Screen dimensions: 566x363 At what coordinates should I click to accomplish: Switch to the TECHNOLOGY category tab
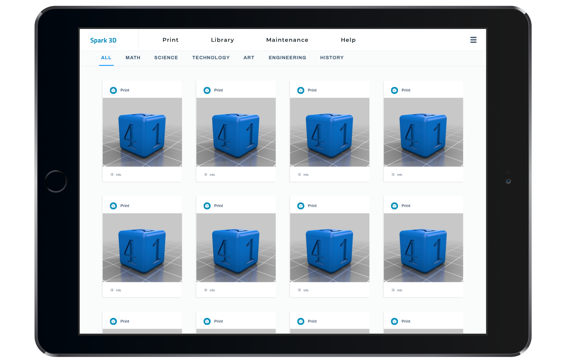pyautogui.click(x=211, y=58)
